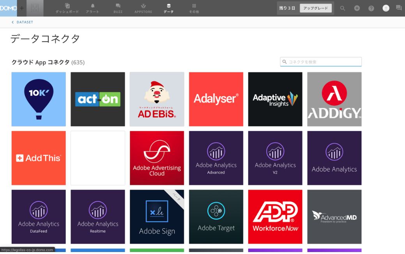Select the データ navigation item
The height and width of the screenshot is (254, 405).
(169, 8)
